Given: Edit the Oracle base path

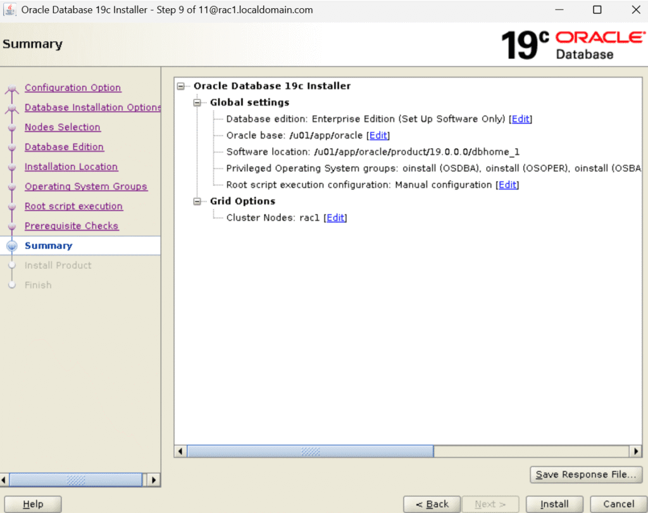Looking at the screenshot, I should pyautogui.click(x=378, y=135).
